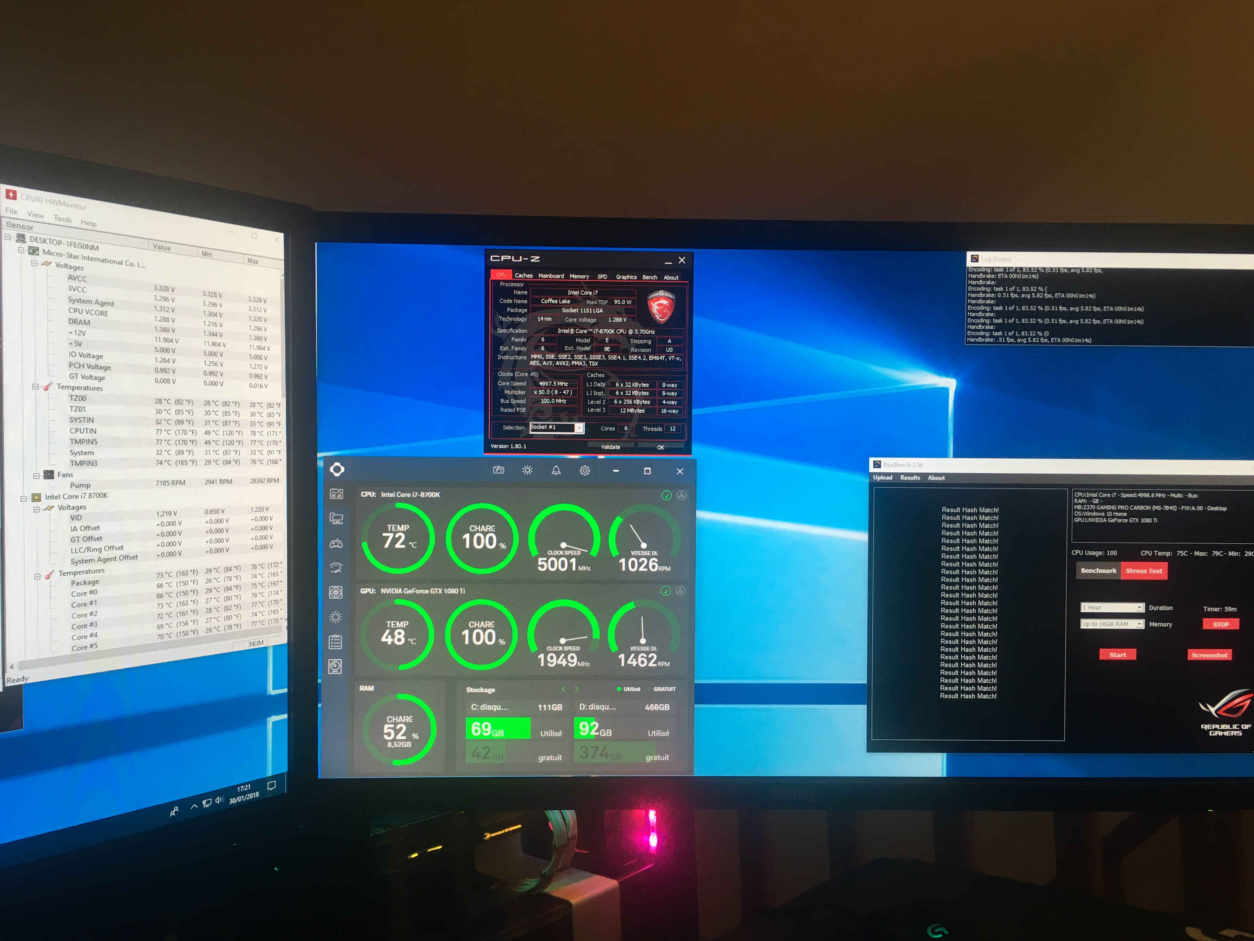Open the fan tuning sidebar icon
The height and width of the screenshot is (941, 1254).
pos(336,592)
